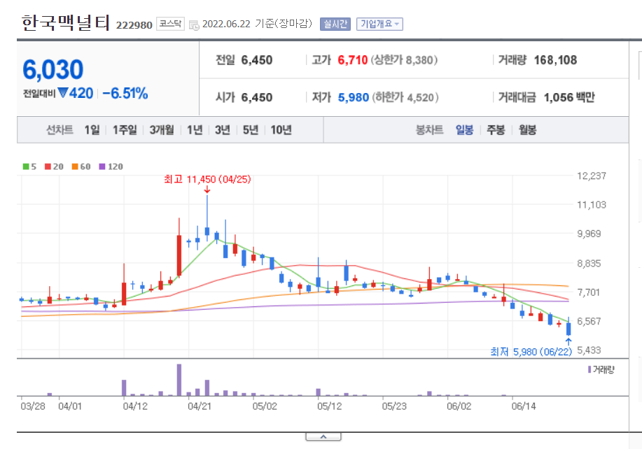Click the down triangle next to 420

click(62, 93)
